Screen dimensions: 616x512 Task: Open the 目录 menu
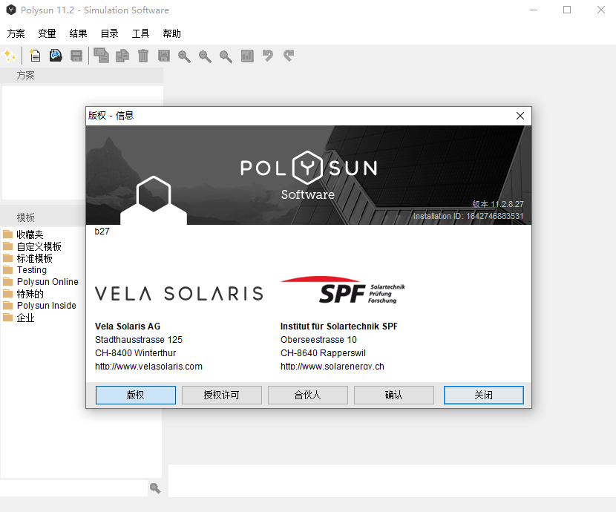pos(110,34)
